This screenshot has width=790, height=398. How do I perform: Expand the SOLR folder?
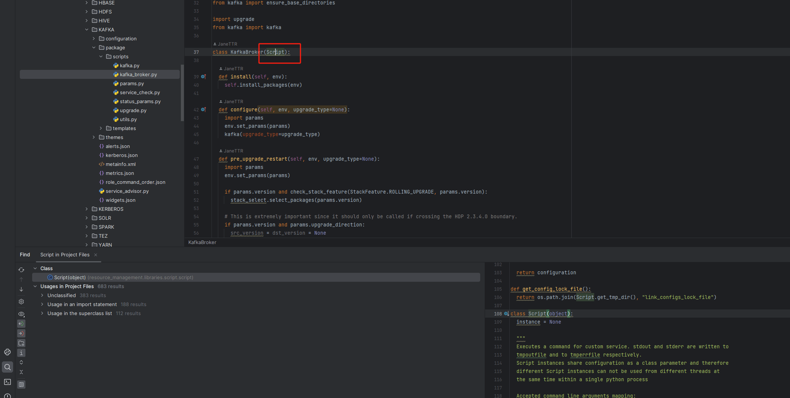(87, 218)
